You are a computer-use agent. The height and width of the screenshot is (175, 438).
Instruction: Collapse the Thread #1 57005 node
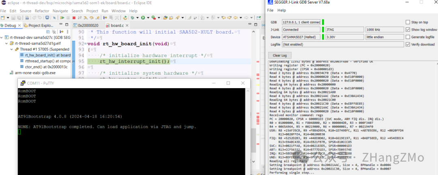pos(11,49)
